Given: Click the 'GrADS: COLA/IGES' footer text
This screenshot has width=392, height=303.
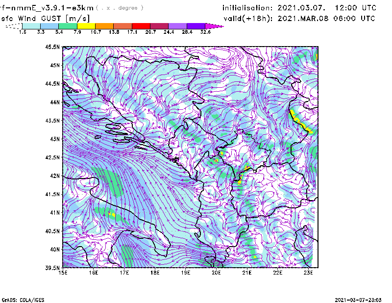Looking at the screenshot, I should tap(23, 300).
